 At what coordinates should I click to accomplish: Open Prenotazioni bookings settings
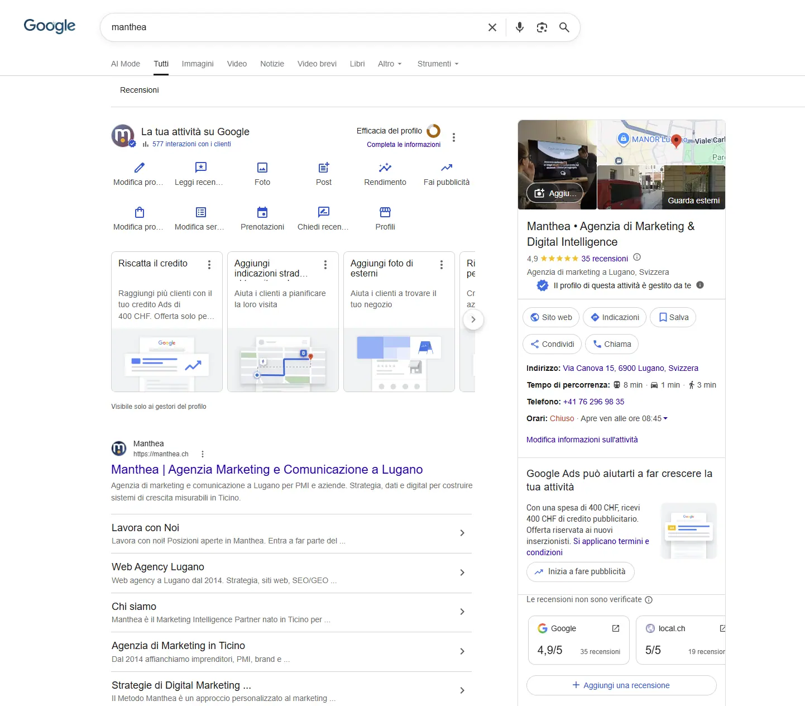coord(262,219)
